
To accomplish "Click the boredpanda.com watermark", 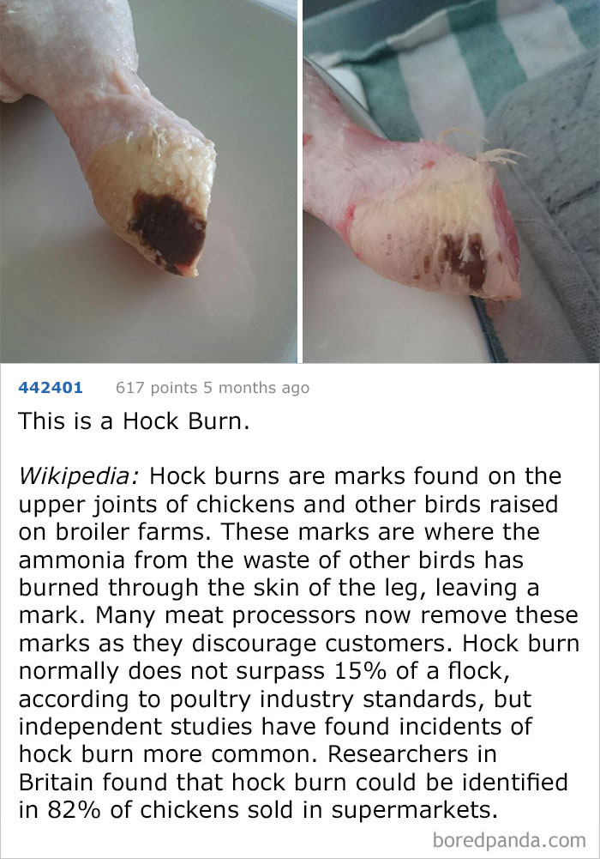I will coord(509,840).
